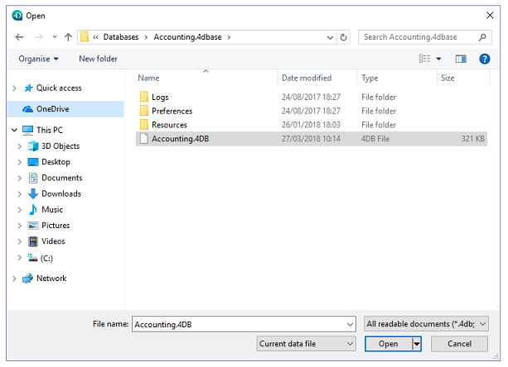This screenshot has width=508, height=367.
Task: Open the view options dropdown arrow
Action: click(x=438, y=59)
